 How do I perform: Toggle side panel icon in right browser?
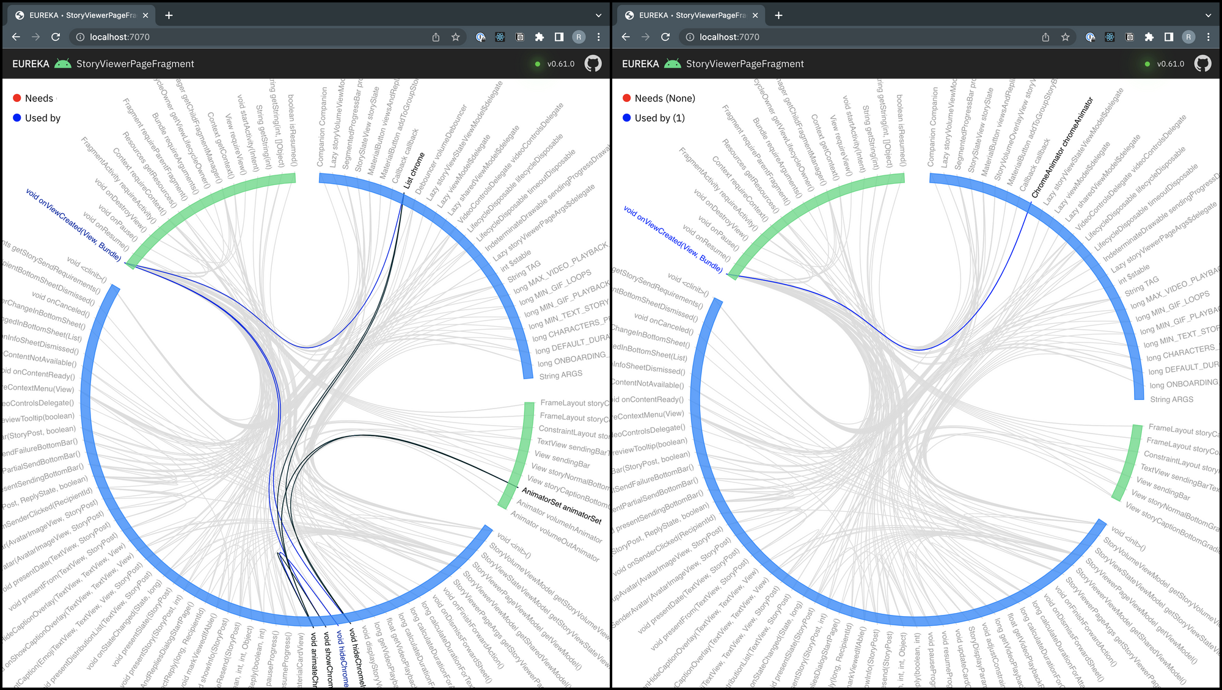click(x=1168, y=37)
